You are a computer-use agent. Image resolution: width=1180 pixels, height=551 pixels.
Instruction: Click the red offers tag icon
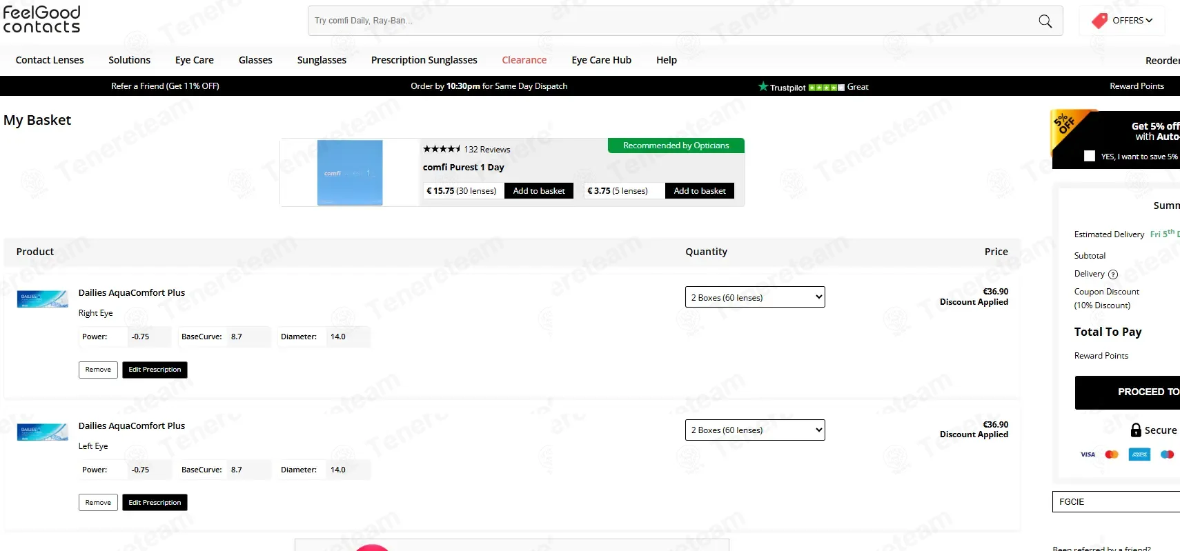(1099, 21)
